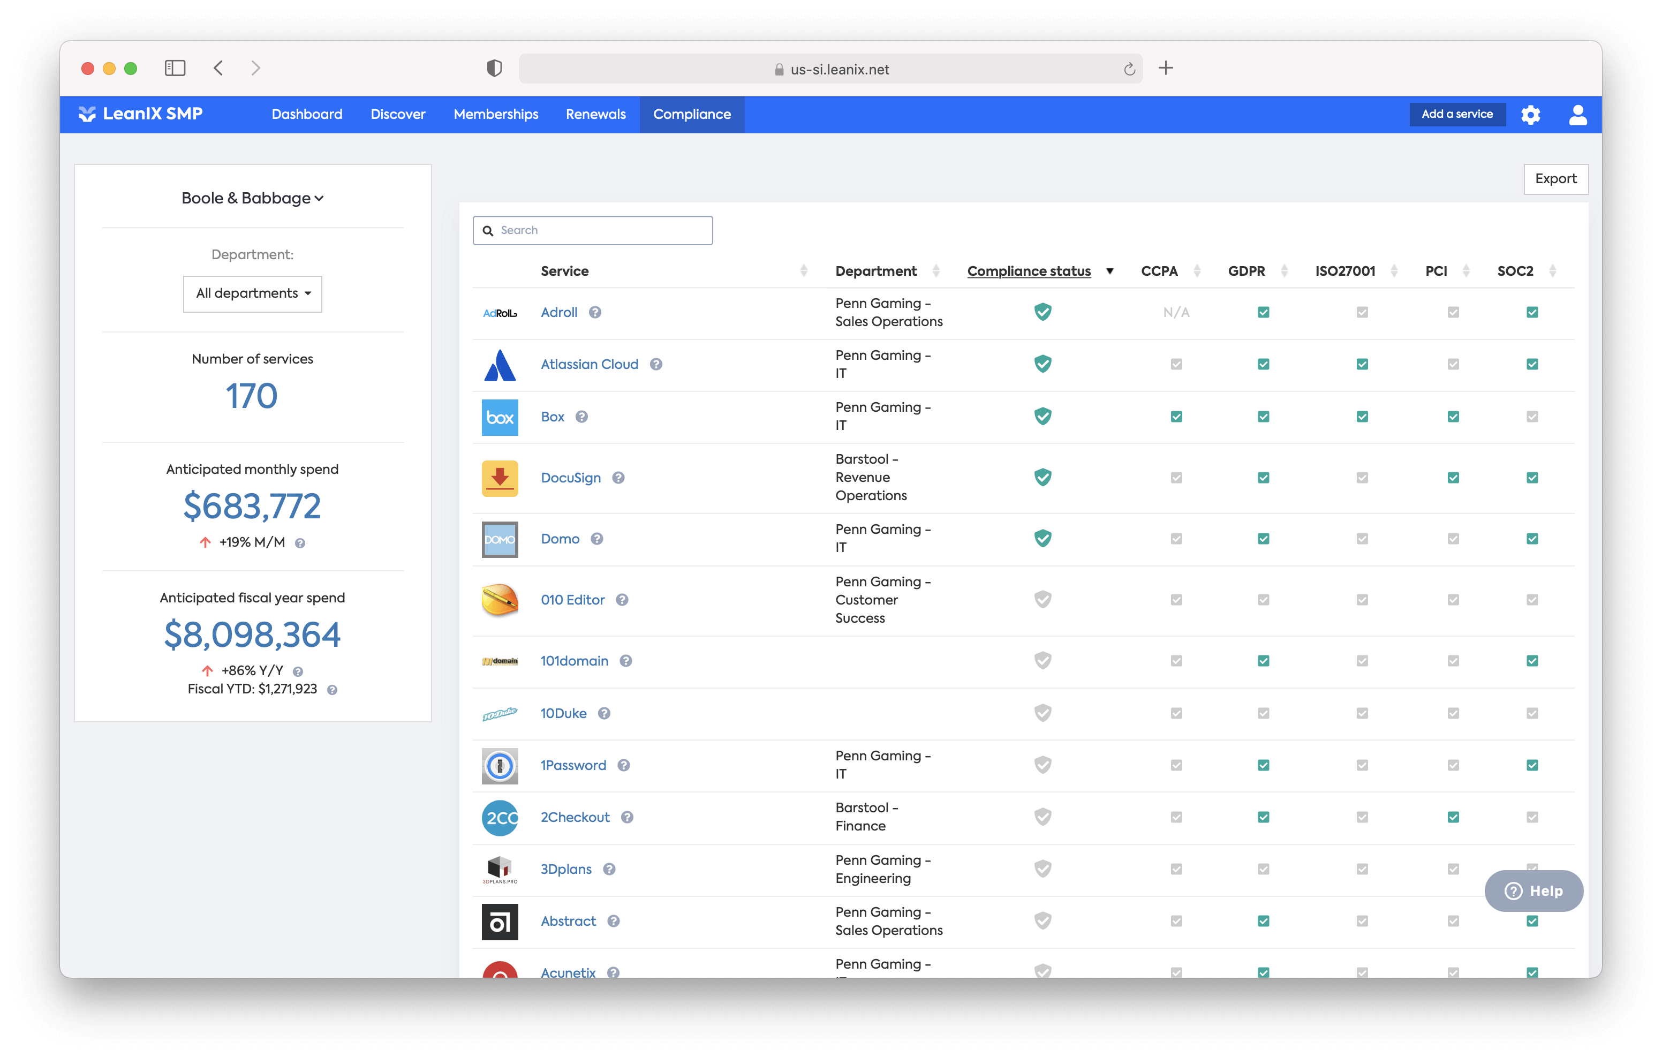Click the help icon beside +19% M/M
1662x1057 pixels.
[300, 542]
